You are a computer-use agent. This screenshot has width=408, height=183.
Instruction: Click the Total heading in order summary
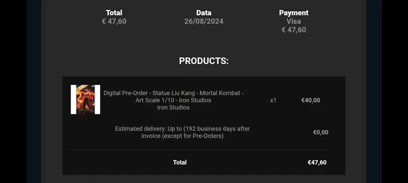pyautogui.click(x=114, y=13)
